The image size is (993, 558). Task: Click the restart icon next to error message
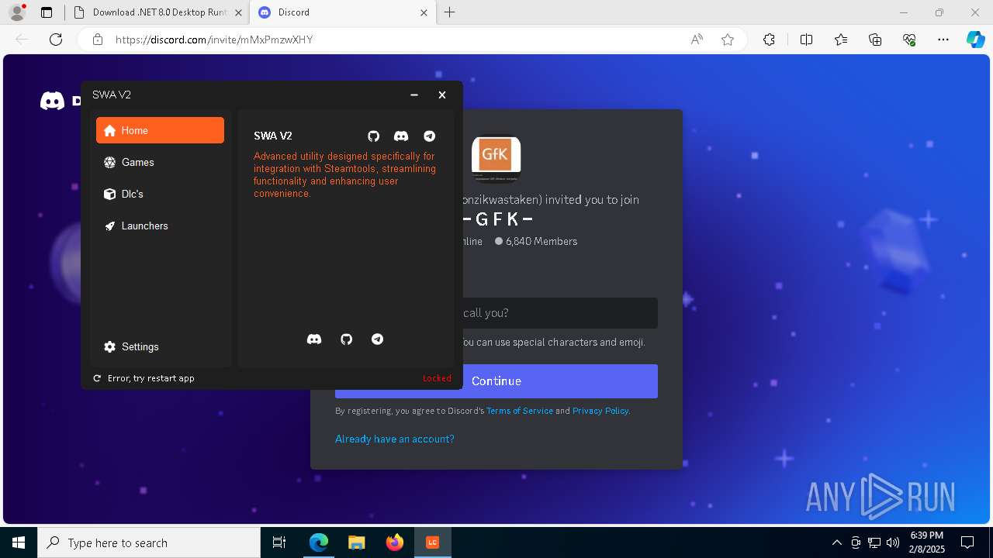pos(97,378)
